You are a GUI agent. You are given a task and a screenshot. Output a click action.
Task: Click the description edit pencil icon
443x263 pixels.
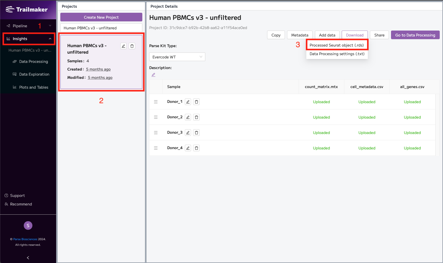[x=153, y=75]
